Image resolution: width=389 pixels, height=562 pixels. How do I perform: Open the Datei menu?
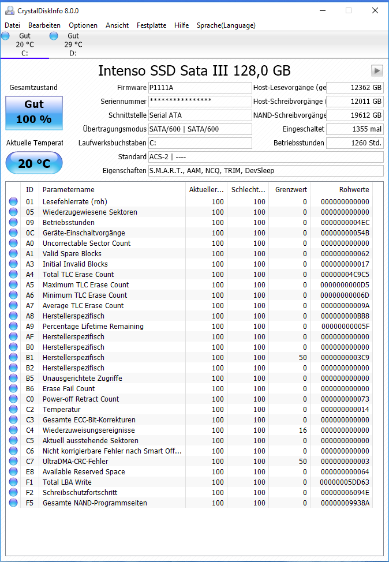12,25
